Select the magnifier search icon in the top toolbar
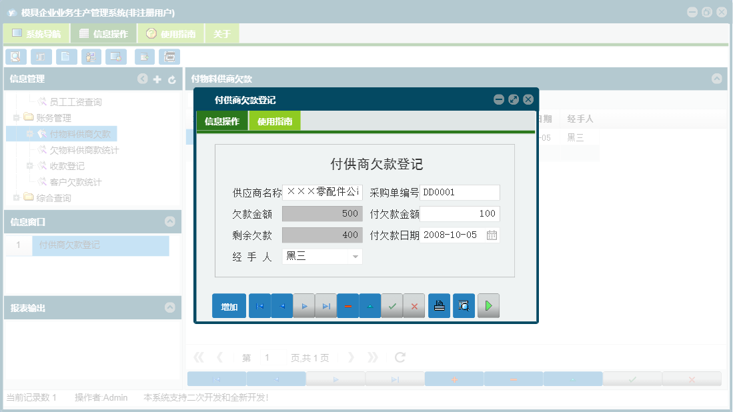Viewport: 733px width, 412px height. coord(15,57)
